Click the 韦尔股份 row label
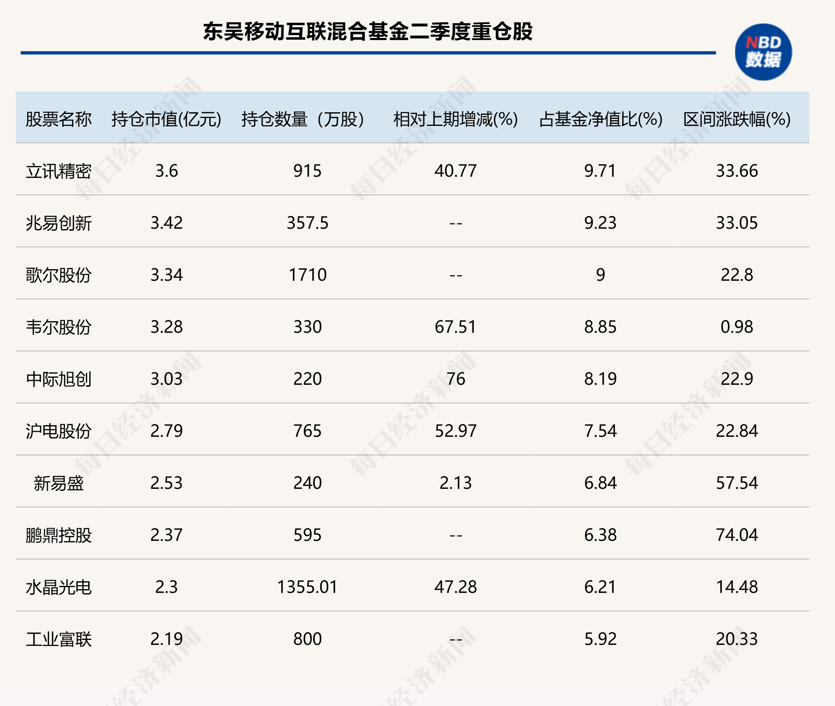Viewport: 835px width, 706px height. point(58,327)
